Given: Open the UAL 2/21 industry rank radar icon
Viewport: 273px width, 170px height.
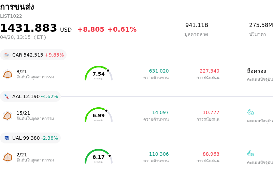Looking at the screenshot, I should pos(8,157).
